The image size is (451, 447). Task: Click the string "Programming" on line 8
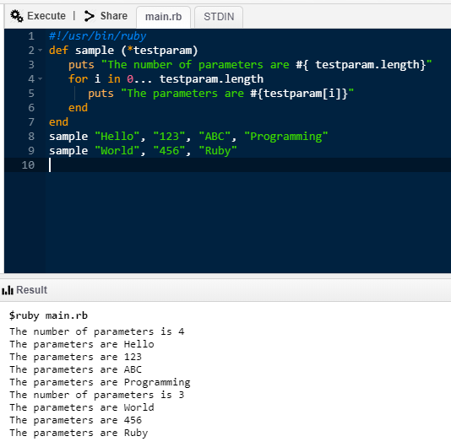[x=286, y=137]
